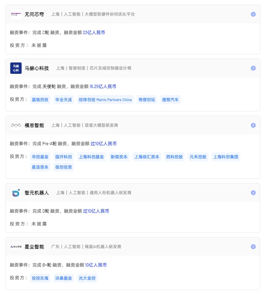Click 未披露 in 智元机器人 card
The height and width of the screenshot is (296, 266).
pos(39,224)
